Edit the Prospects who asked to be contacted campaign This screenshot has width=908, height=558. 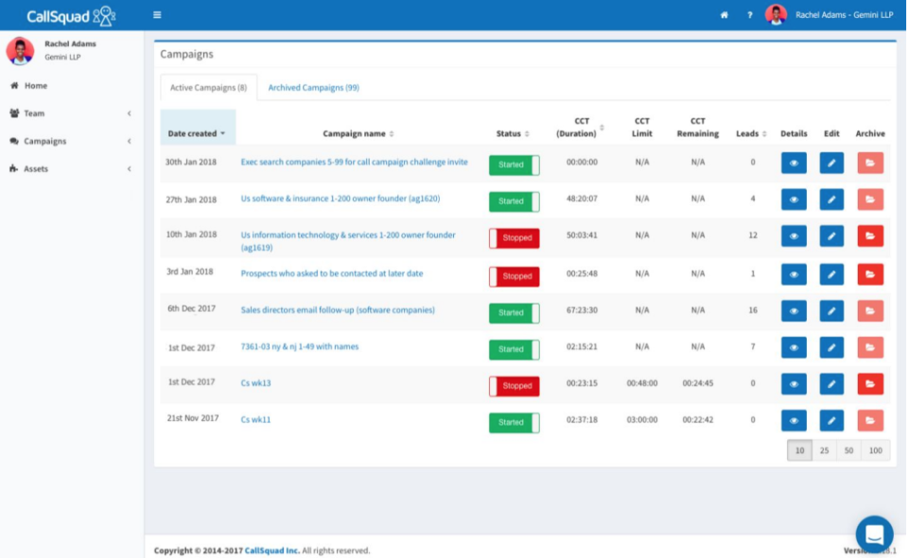(830, 273)
